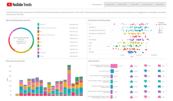Click the purple First We Feast swatch
Image resolution: width=173 pixels, height=101 pixels.
point(38,53)
